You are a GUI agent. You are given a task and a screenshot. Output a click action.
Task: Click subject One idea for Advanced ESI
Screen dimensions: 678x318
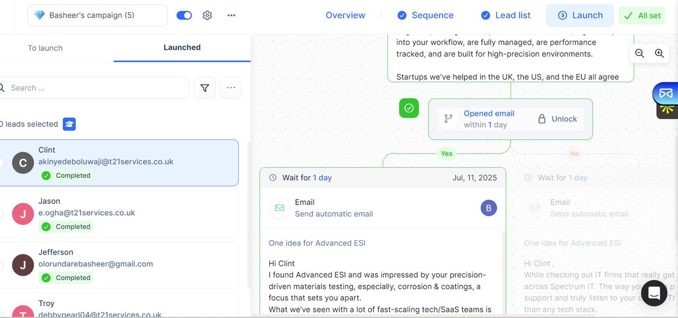[317, 243]
